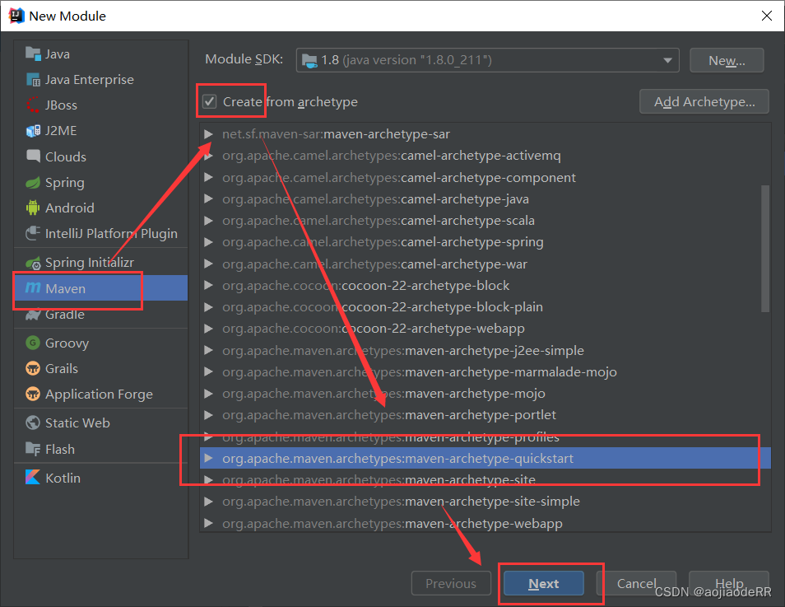Click the Android robot icon
The height and width of the screenshot is (607, 785).
click(33, 208)
